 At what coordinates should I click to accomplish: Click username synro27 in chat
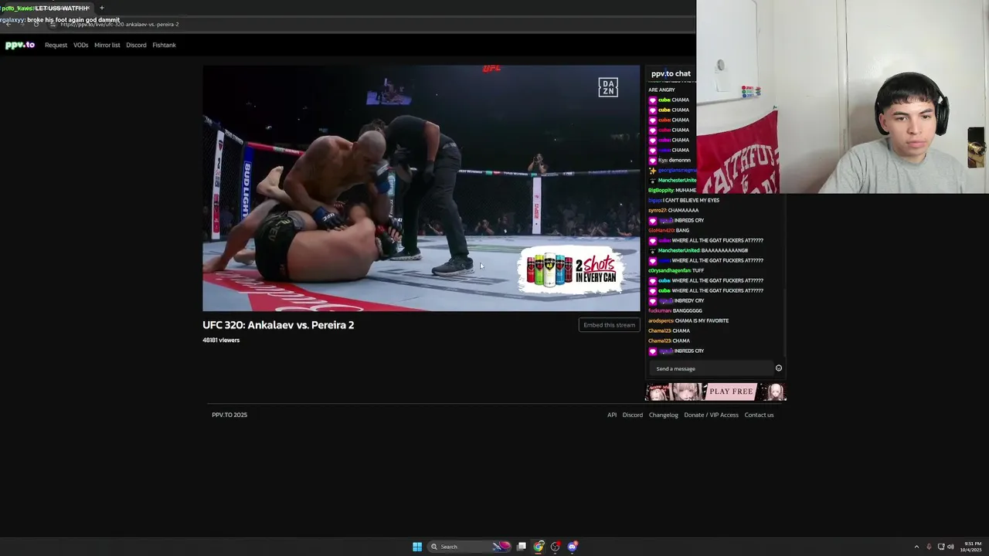[x=657, y=210]
